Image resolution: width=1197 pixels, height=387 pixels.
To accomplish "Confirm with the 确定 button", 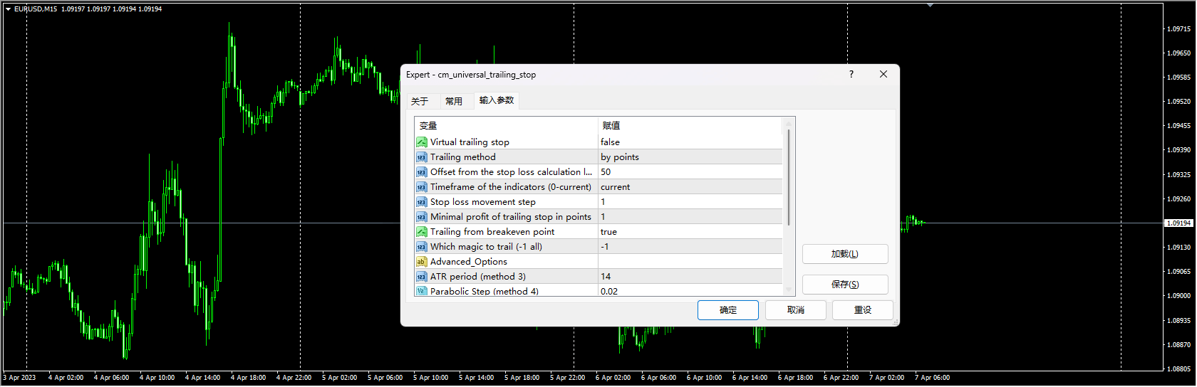I will (x=728, y=310).
